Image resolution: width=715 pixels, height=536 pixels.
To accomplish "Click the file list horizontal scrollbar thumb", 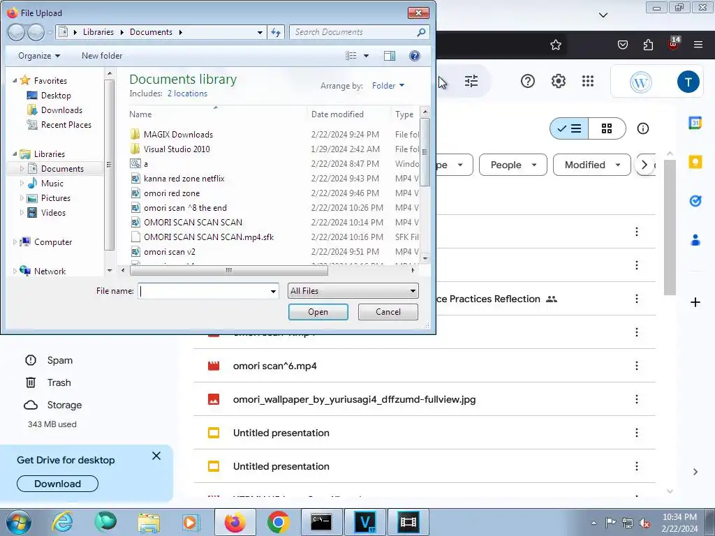I will 228,270.
